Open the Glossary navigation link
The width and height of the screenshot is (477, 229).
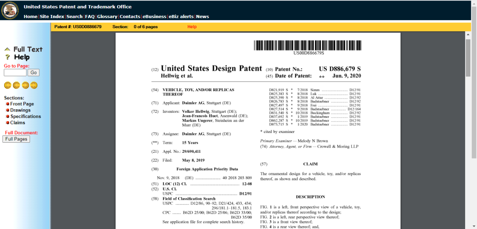(x=107, y=17)
